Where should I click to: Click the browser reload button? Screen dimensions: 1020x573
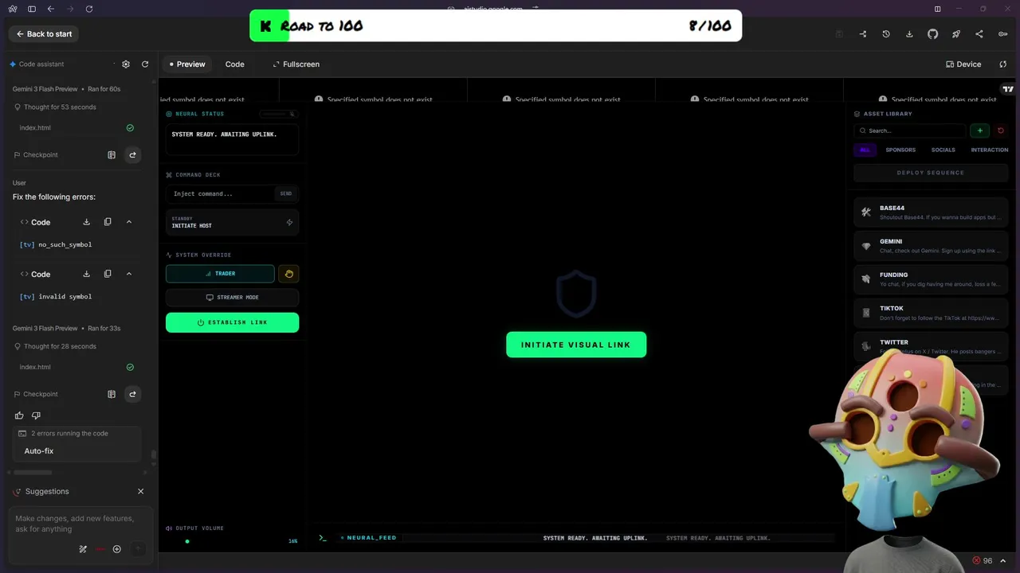tap(88, 9)
